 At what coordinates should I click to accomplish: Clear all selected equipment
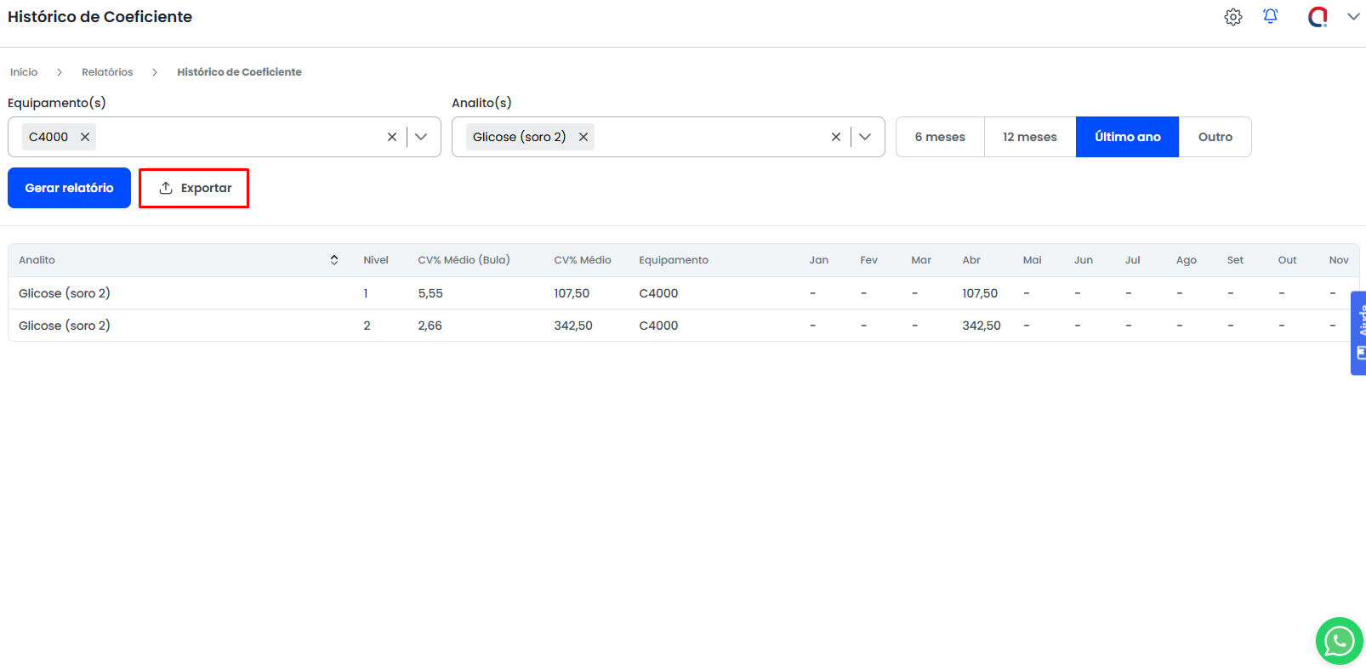[x=392, y=137]
